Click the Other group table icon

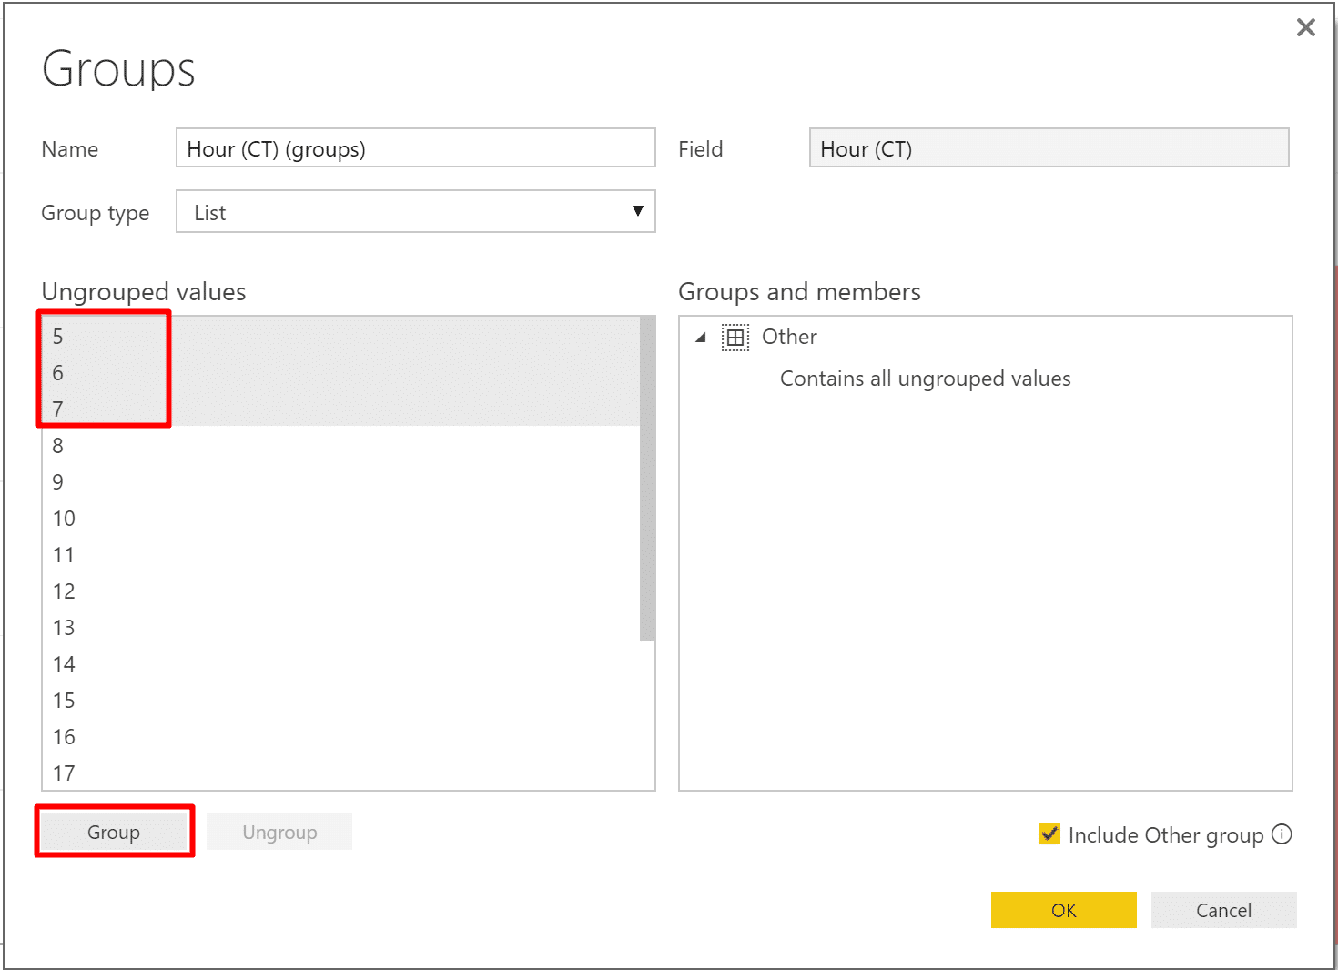tap(735, 338)
